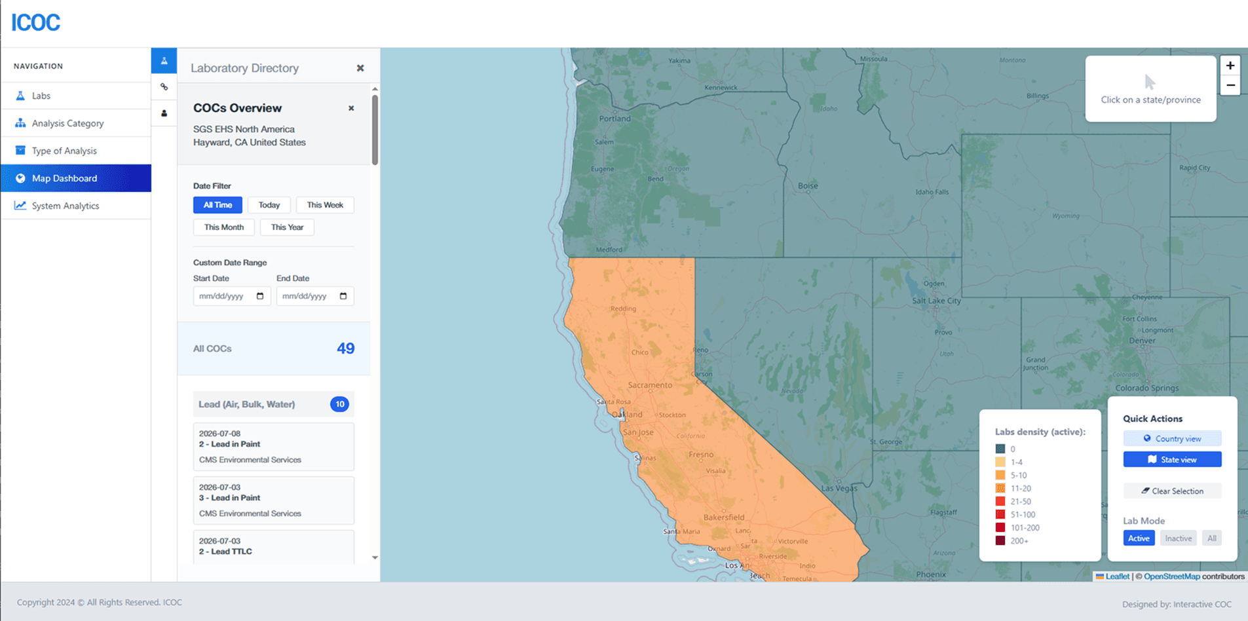Zoom in on the map
Image resolution: width=1248 pixels, height=621 pixels.
point(1230,66)
